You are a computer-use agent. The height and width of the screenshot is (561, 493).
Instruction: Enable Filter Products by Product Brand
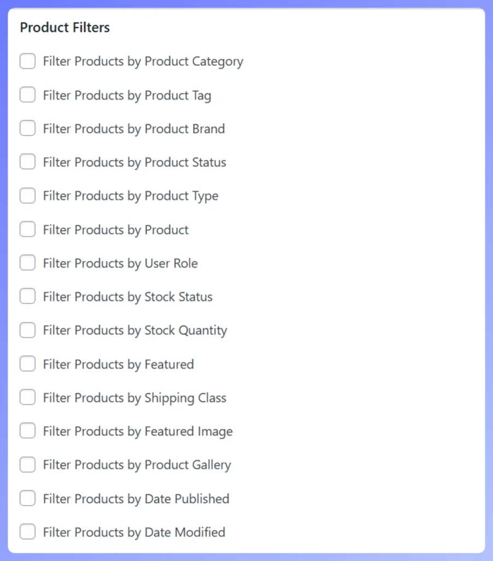[x=27, y=128]
